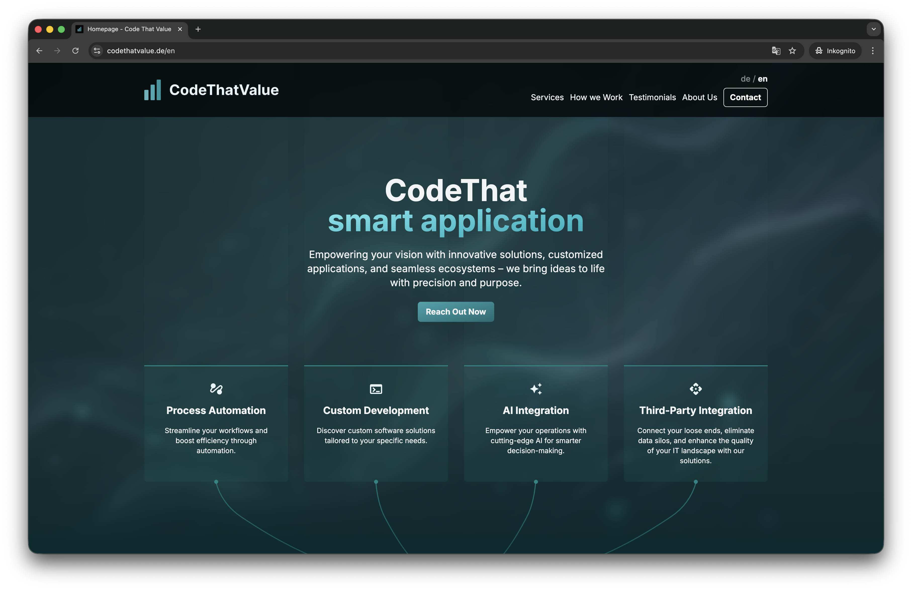Click the CodeThatValue bar-chart logo

coord(153,90)
